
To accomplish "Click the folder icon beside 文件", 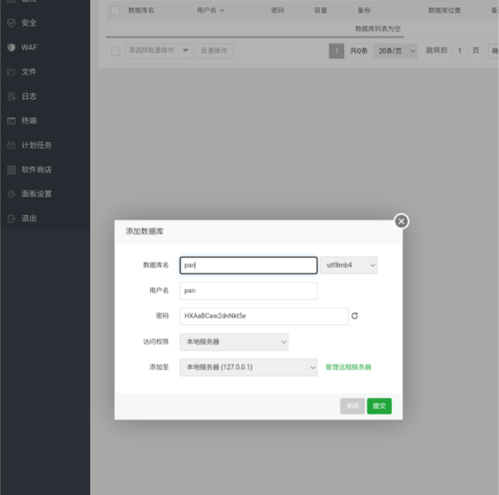I will click(11, 72).
